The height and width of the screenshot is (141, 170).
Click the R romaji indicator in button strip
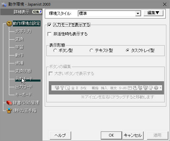point(77,88)
